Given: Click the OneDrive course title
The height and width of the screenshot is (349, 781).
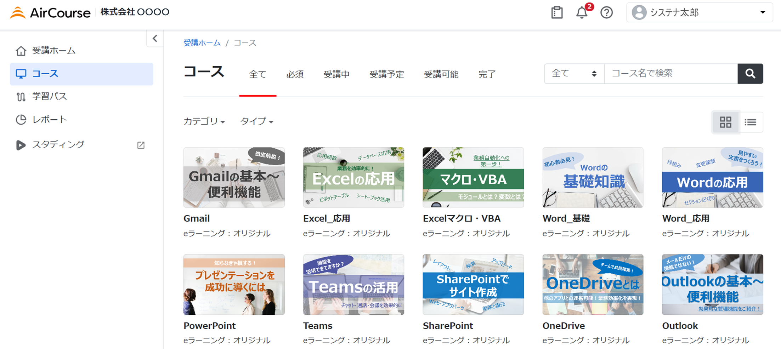Looking at the screenshot, I should click(x=564, y=326).
